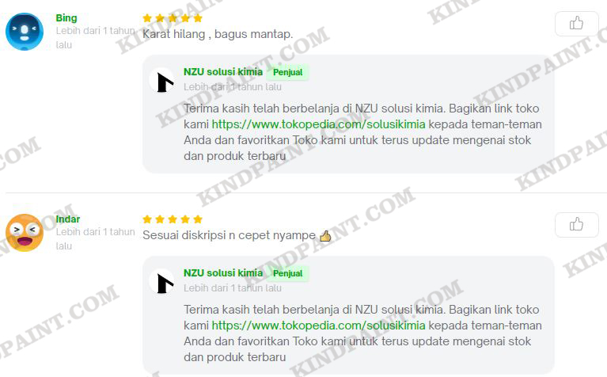Open tokopedia.com/solusikimia link in second reply
The width and height of the screenshot is (607, 377).
click(x=318, y=326)
